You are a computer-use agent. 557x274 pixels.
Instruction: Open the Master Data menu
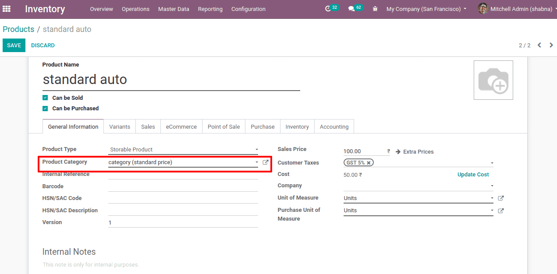pos(174,9)
